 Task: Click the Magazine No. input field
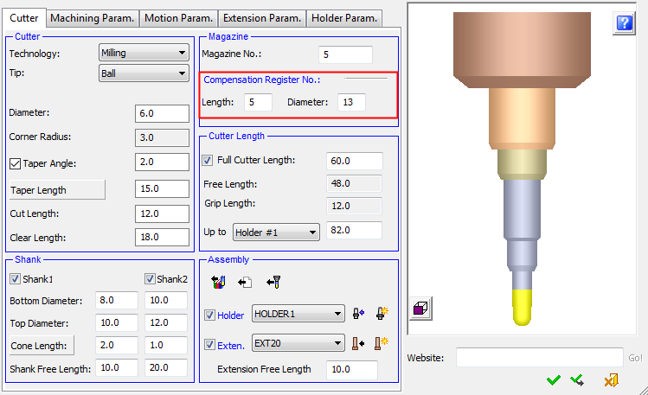[x=345, y=54]
